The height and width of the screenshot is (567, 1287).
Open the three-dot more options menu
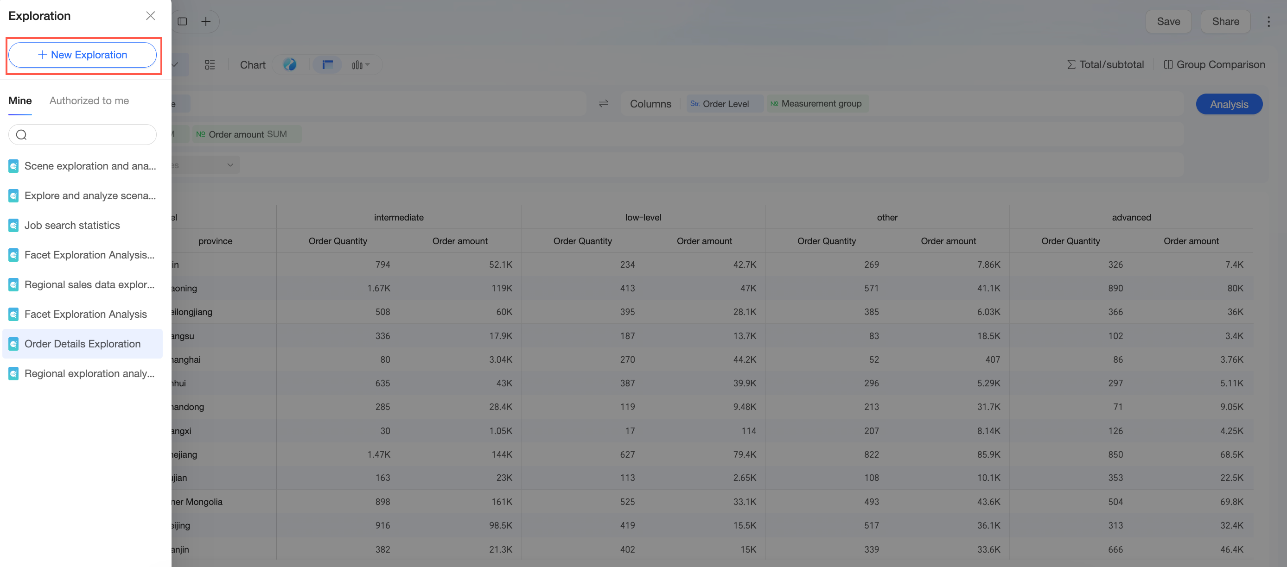coord(1268,21)
